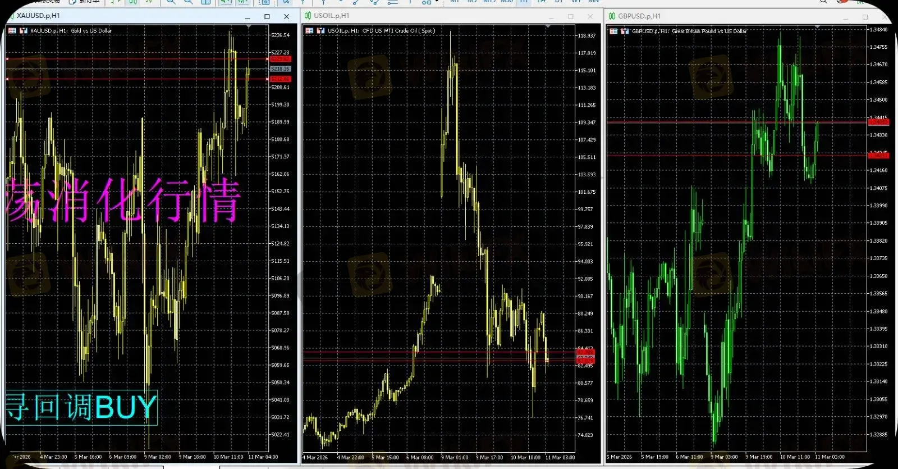Switch to the M15 timeframe

coord(489,2)
